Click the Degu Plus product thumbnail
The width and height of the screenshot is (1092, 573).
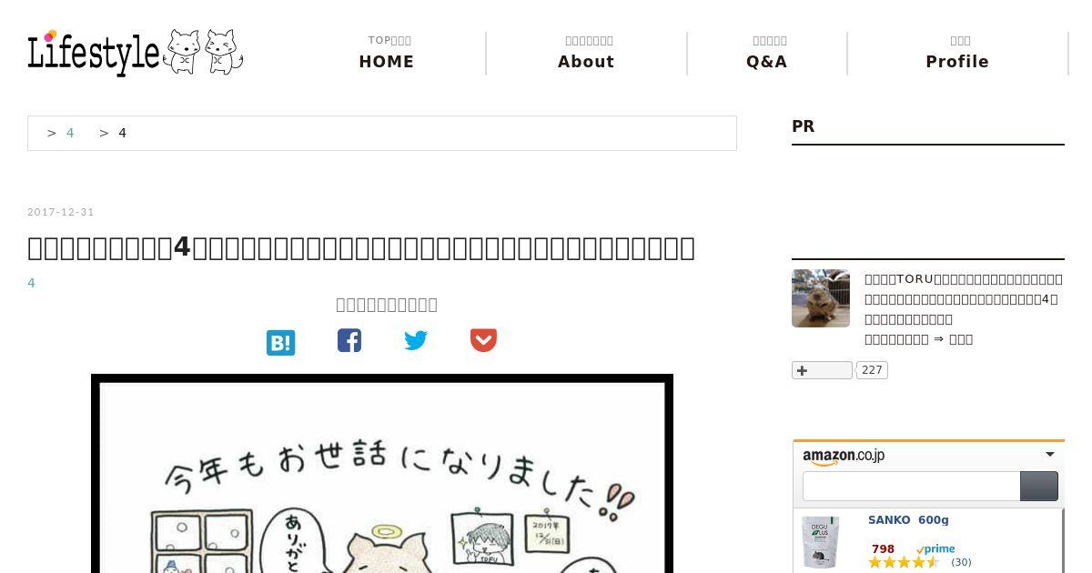[820, 542]
